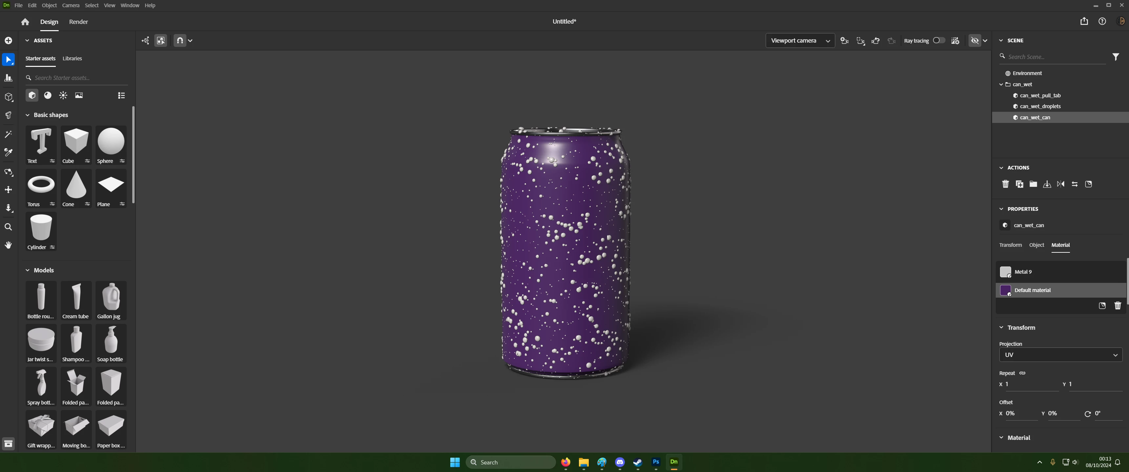This screenshot has width=1129, height=472.
Task: Click the share export icon
Action: pyautogui.click(x=1084, y=21)
